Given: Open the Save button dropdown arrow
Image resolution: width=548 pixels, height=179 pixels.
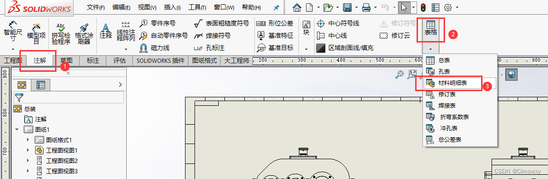Looking at the screenshot, I should [x=357, y=7].
